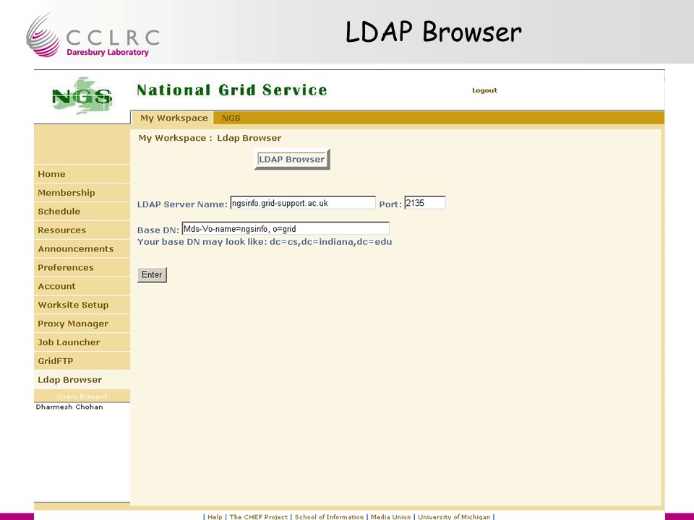The height and width of the screenshot is (520, 694).
Task: Open the Schedule page
Action: coord(82,212)
